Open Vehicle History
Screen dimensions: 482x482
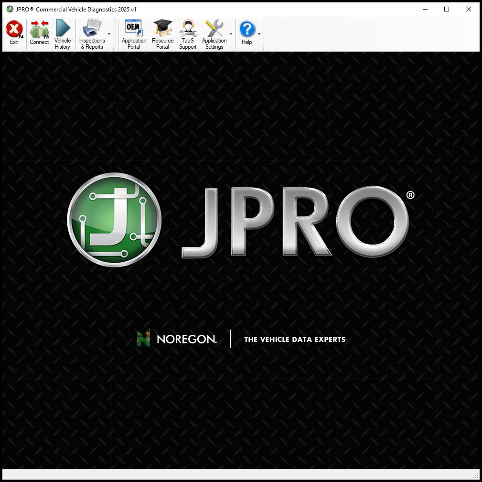62,32
